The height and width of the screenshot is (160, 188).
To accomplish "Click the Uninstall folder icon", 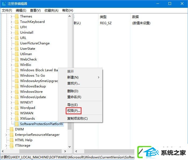I will pos(17,33).
